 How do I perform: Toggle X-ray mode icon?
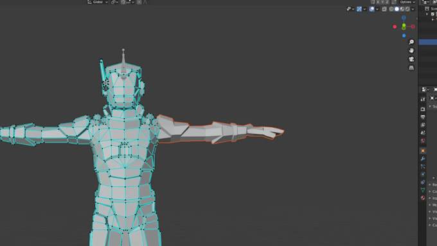coord(384,9)
